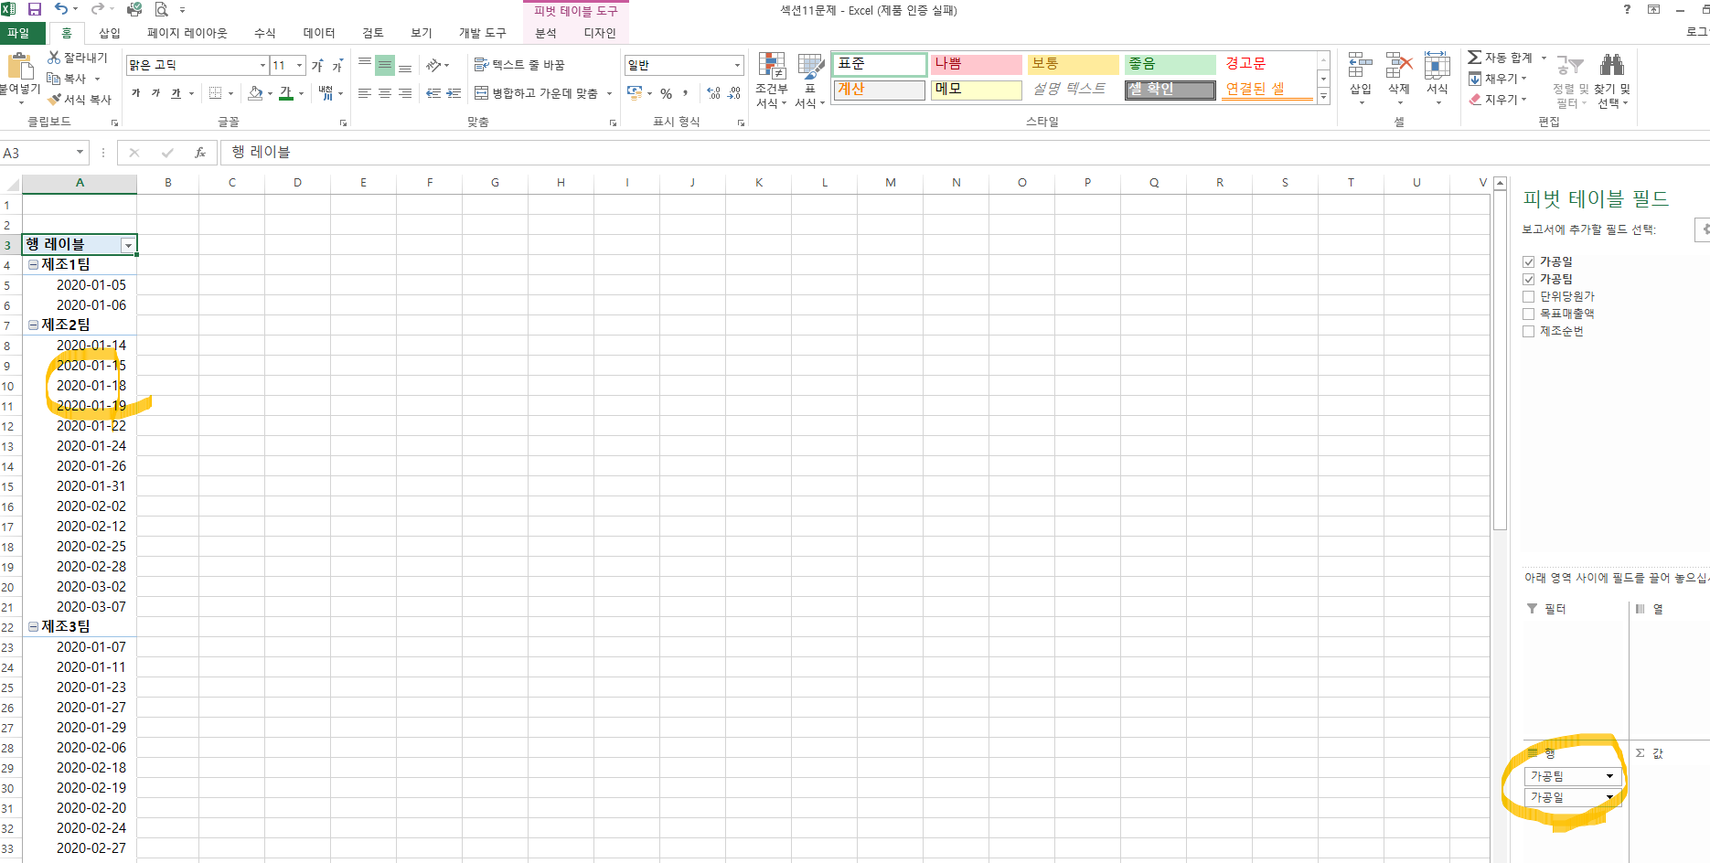Click the Cut (잘라내기) scissors icon

(x=54, y=58)
